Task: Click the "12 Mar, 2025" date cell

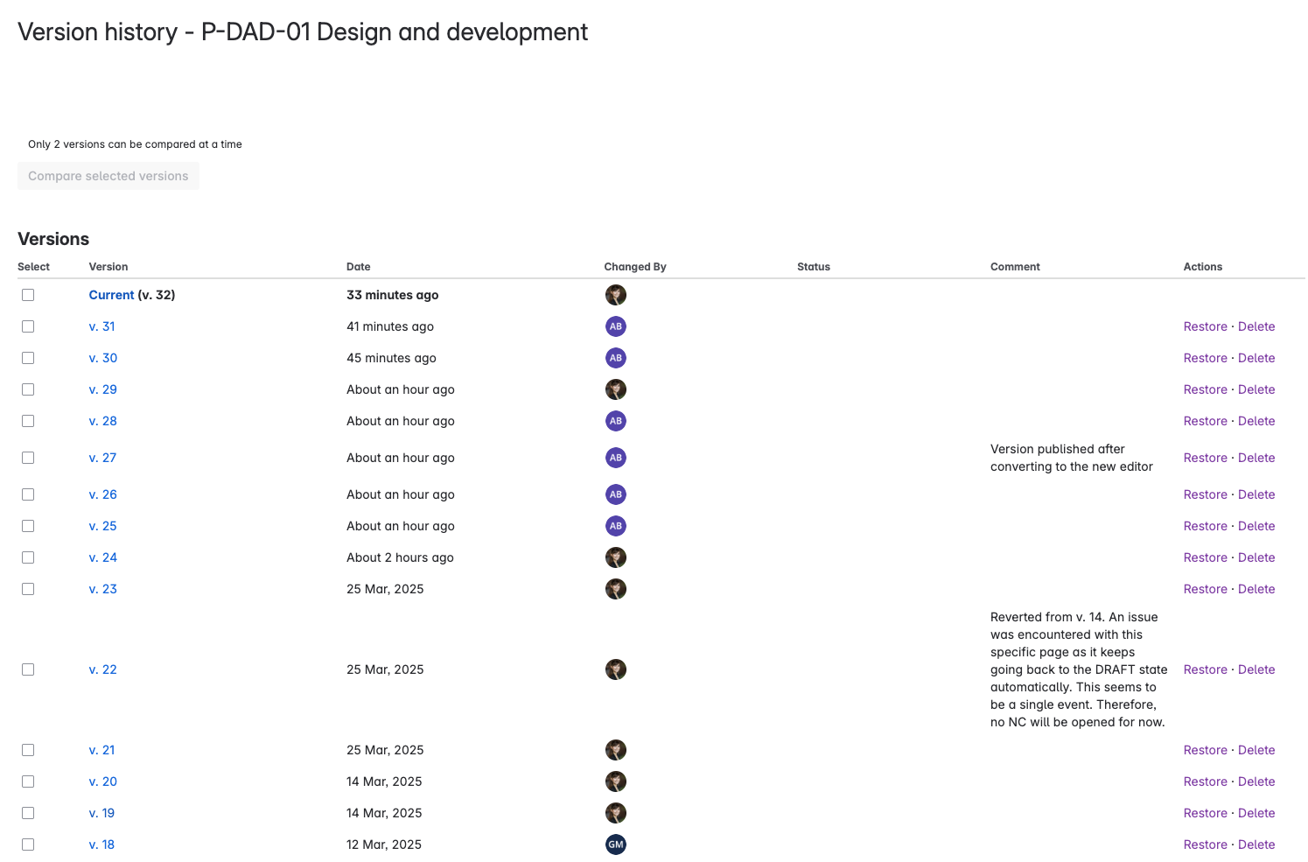Action: pos(384,844)
